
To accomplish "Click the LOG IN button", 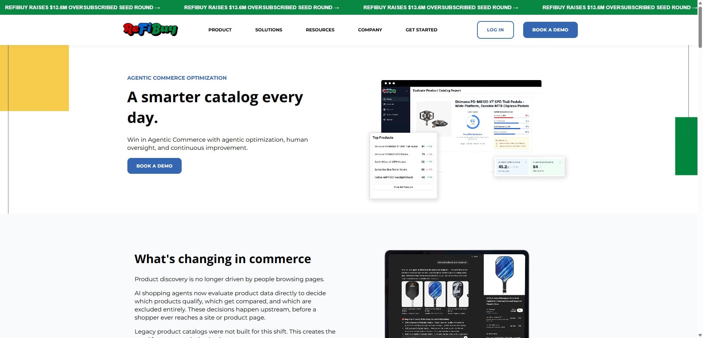I will point(495,30).
